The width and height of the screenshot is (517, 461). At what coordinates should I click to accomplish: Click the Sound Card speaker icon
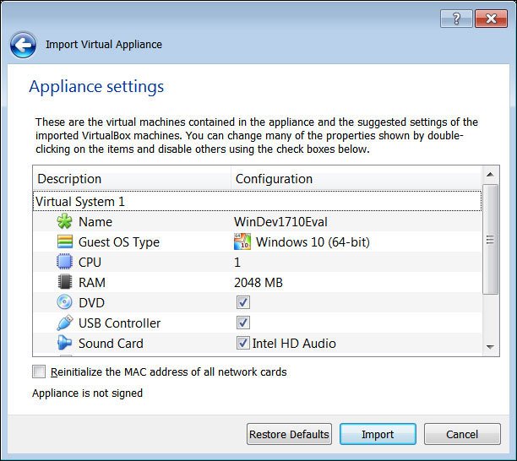[x=65, y=344]
